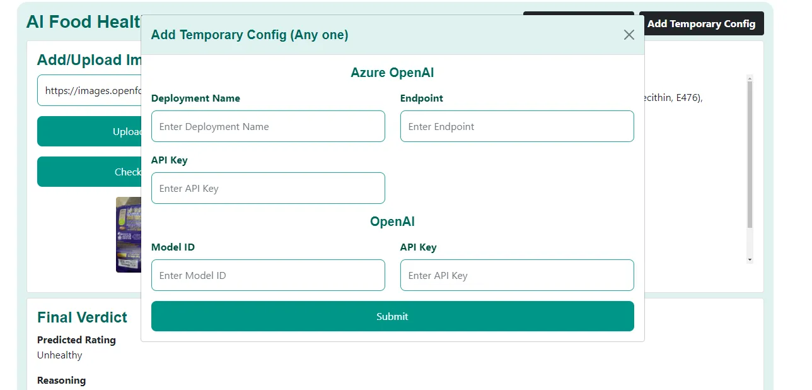Focus the Azure Endpoint input box

(516, 126)
